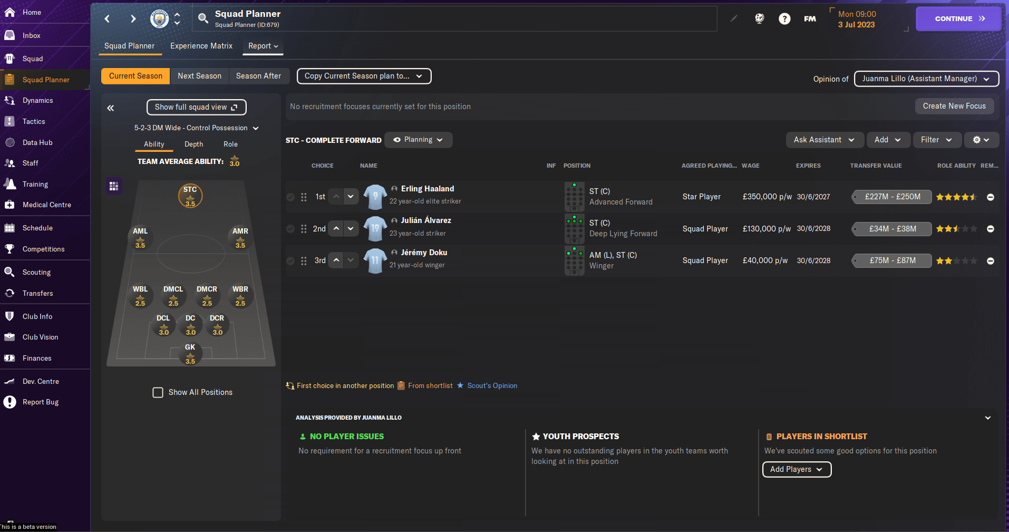Viewport: 1009px width, 532px height.
Task: Open the help question mark icon
Action: [x=784, y=19]
